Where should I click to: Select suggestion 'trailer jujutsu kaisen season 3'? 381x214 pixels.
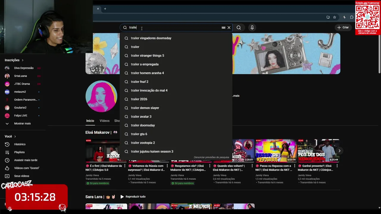[x=176, y=151]
